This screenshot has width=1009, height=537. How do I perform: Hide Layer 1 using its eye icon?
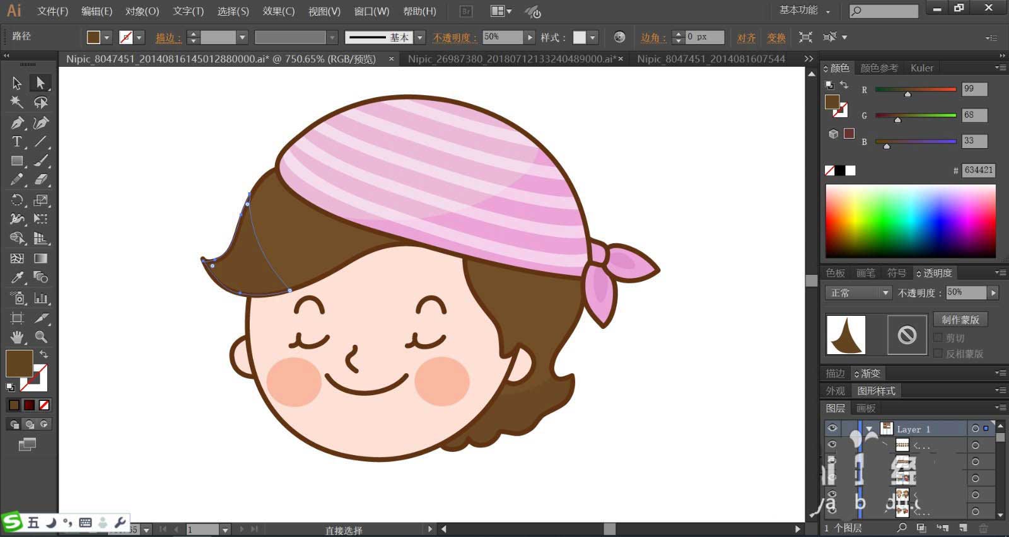[832, 429]
